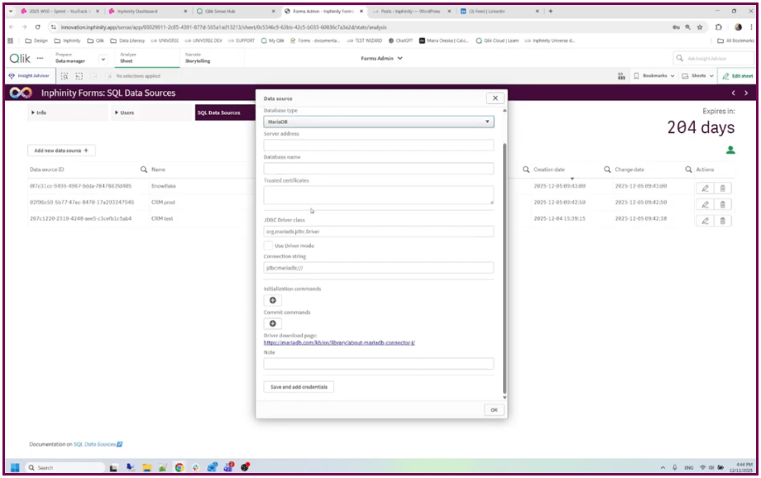Go to the previous sheet arrow
761x478 pixels.
click(734, 93)
